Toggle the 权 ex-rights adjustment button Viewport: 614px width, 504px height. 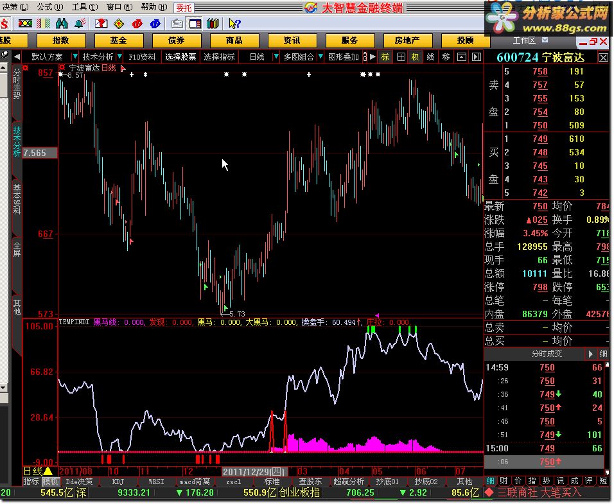pos(415,57)
